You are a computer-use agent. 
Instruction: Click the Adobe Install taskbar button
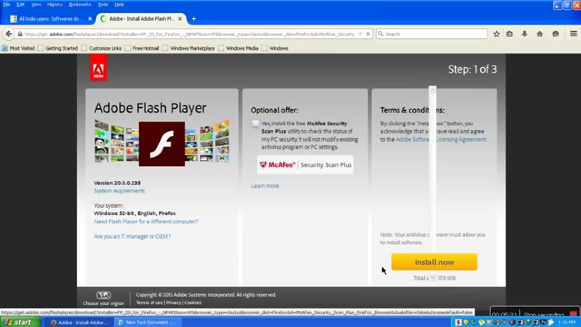(80, 322)
